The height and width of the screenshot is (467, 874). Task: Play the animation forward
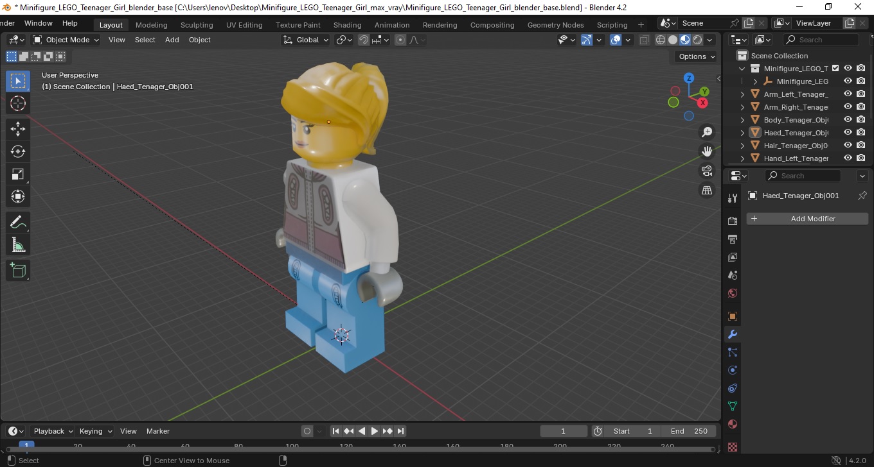coord(375,431)
